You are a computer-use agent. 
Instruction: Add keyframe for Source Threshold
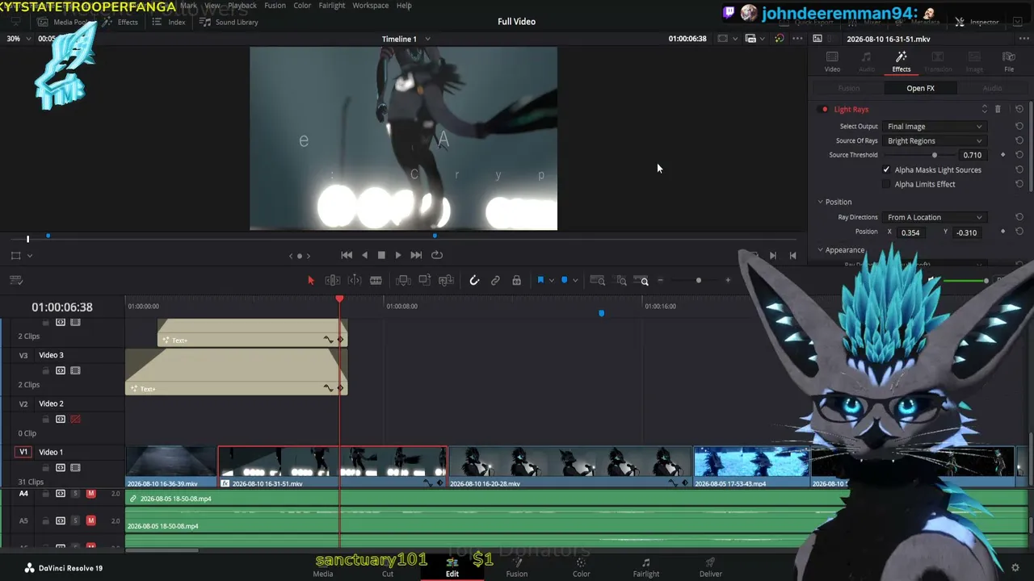point(1003,155)
